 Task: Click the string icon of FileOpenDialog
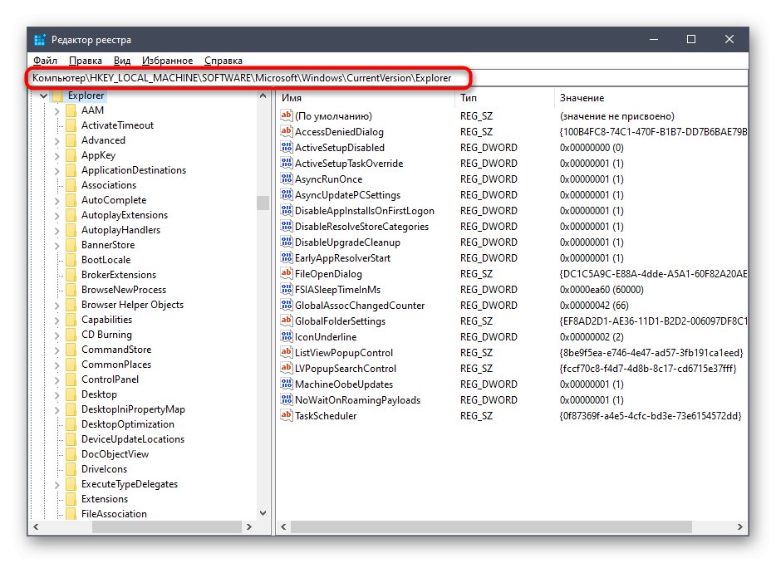286,273
